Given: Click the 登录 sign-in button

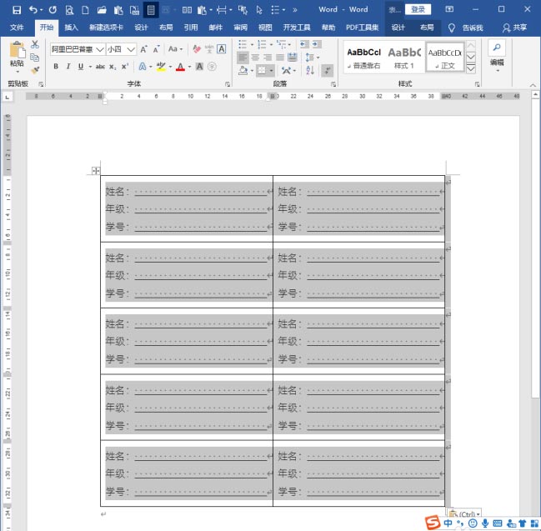Looking at the screenshot, I should click(x=418, y=9).
